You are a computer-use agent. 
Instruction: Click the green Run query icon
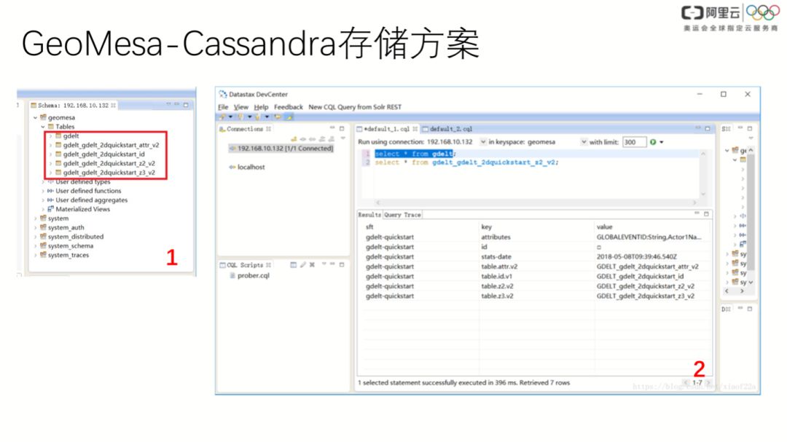653,143
